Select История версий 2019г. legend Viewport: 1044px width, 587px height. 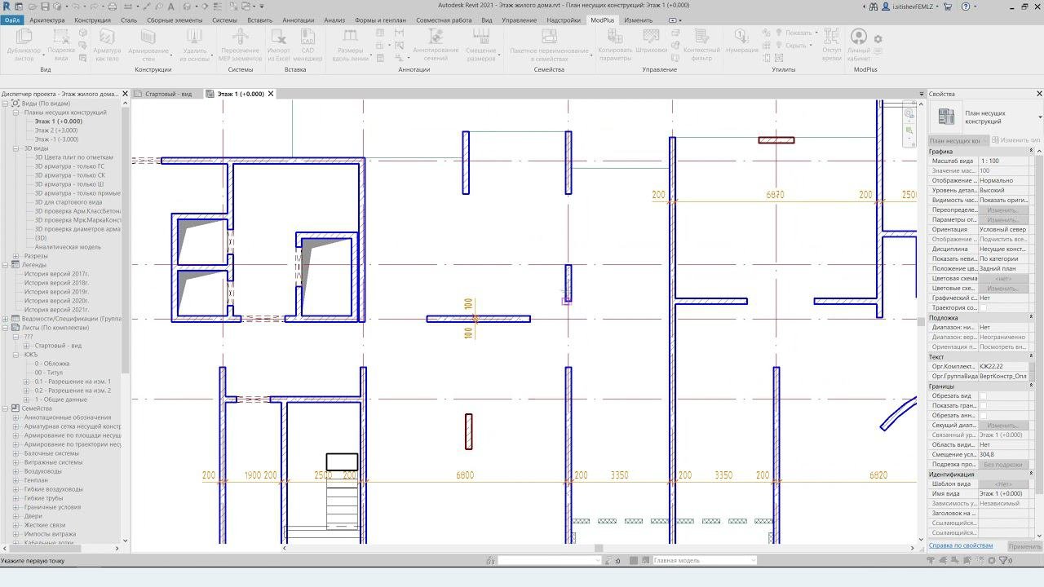(57, 292)
